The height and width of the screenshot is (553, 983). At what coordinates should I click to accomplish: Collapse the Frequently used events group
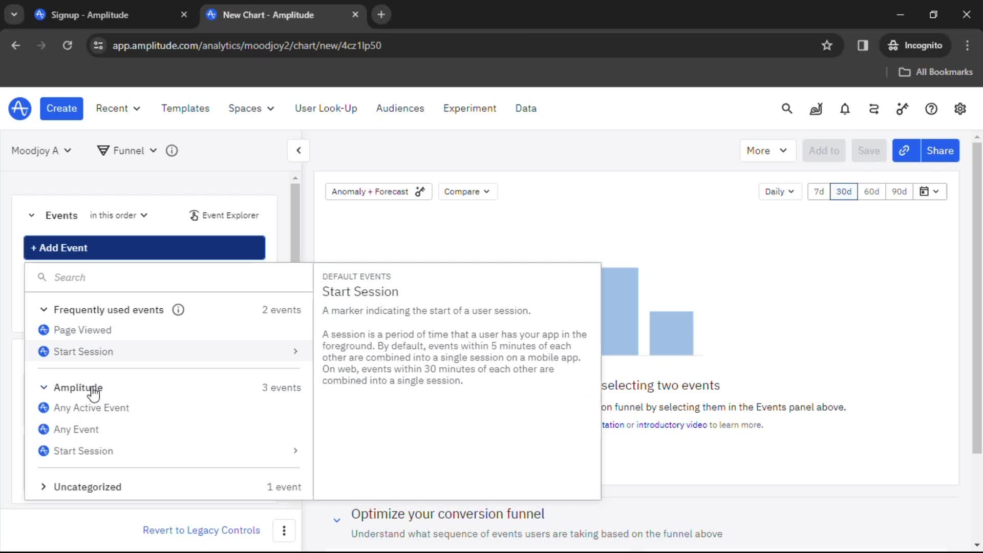coord(44,310)
